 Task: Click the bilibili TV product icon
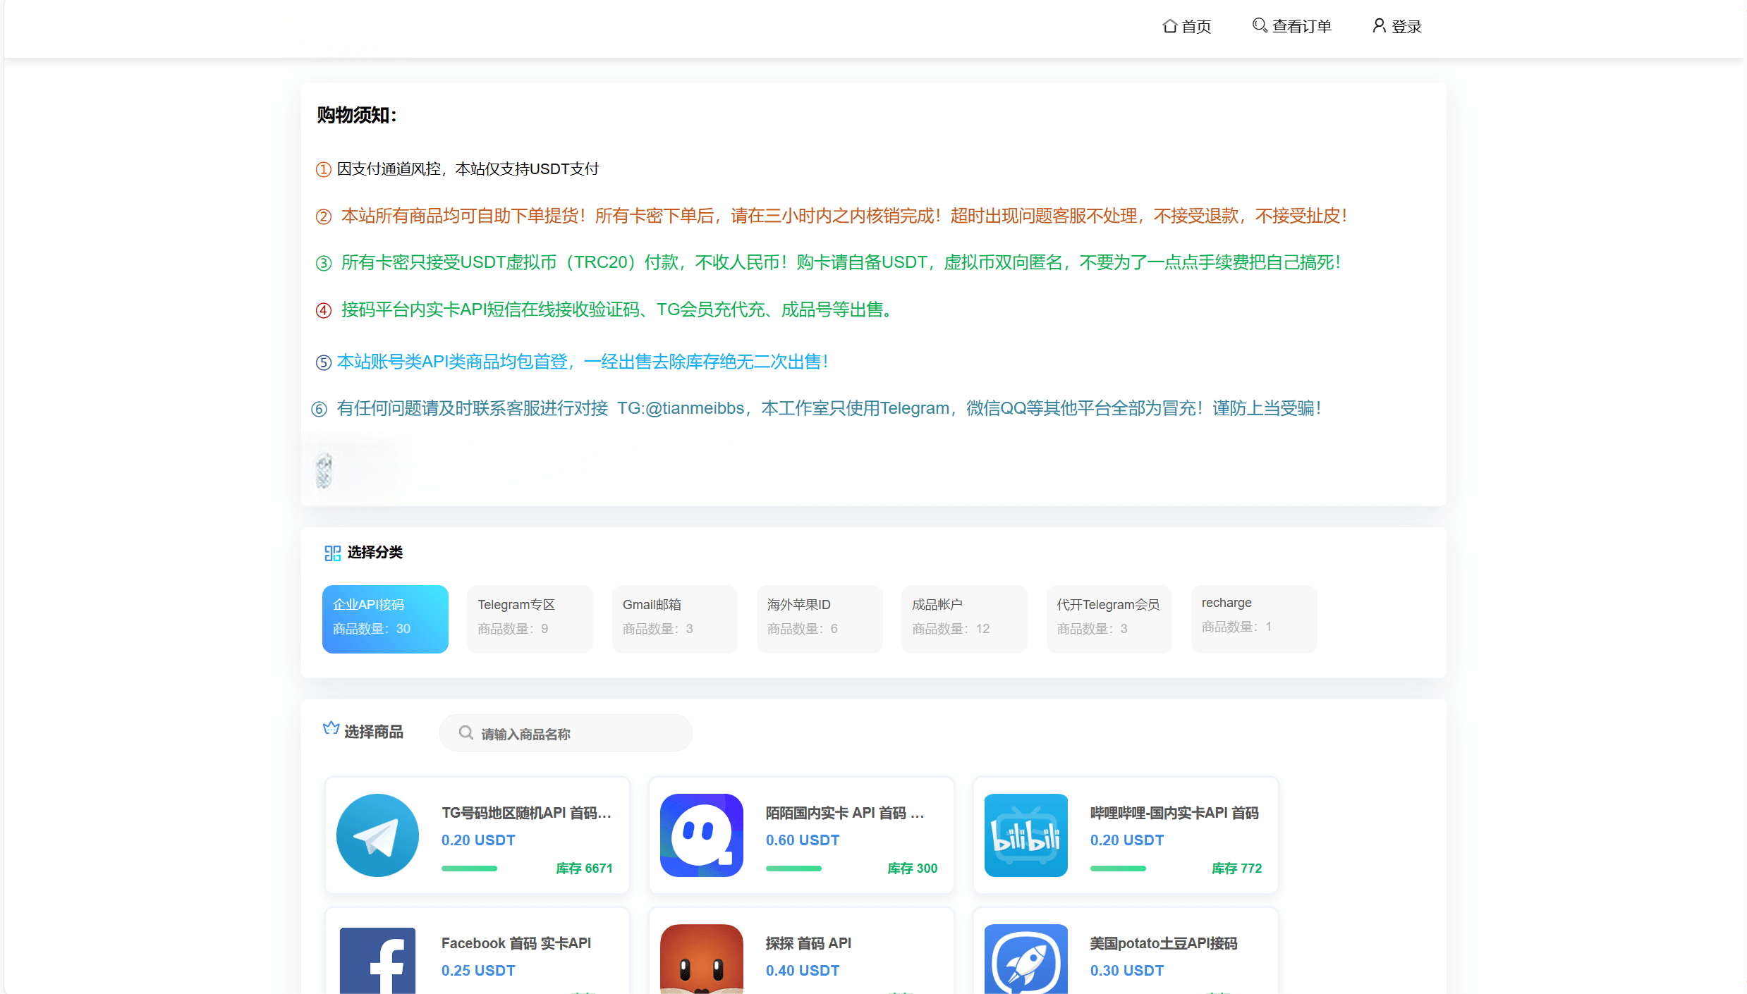[1025, 835]
